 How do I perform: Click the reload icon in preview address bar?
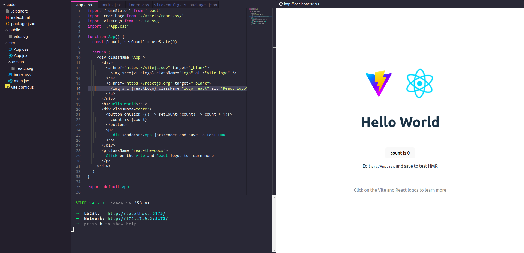pyautogui.click(x=281, y=4)
